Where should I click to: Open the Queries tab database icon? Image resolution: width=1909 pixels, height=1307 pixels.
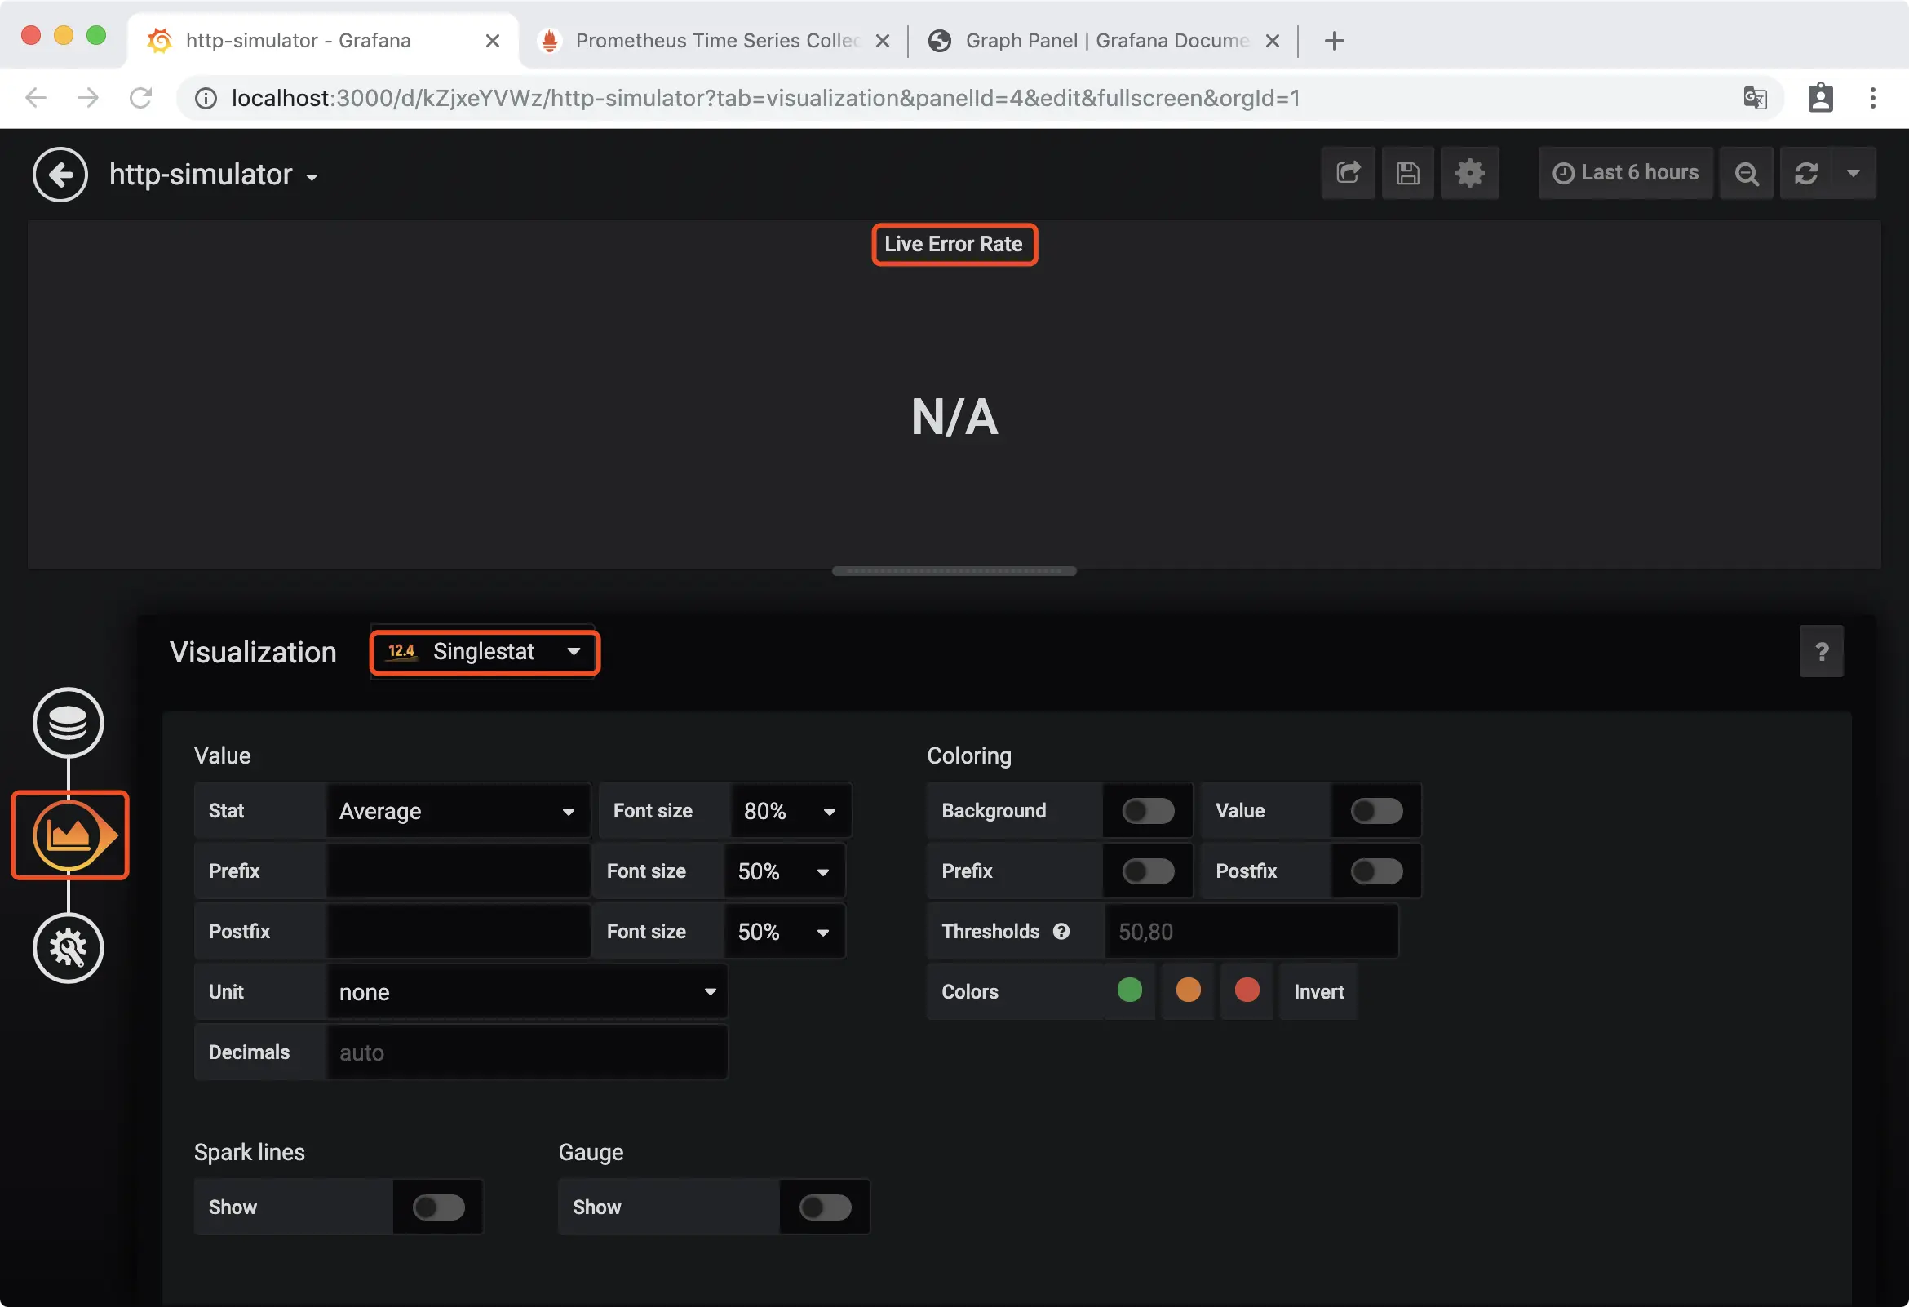(69, 723)
